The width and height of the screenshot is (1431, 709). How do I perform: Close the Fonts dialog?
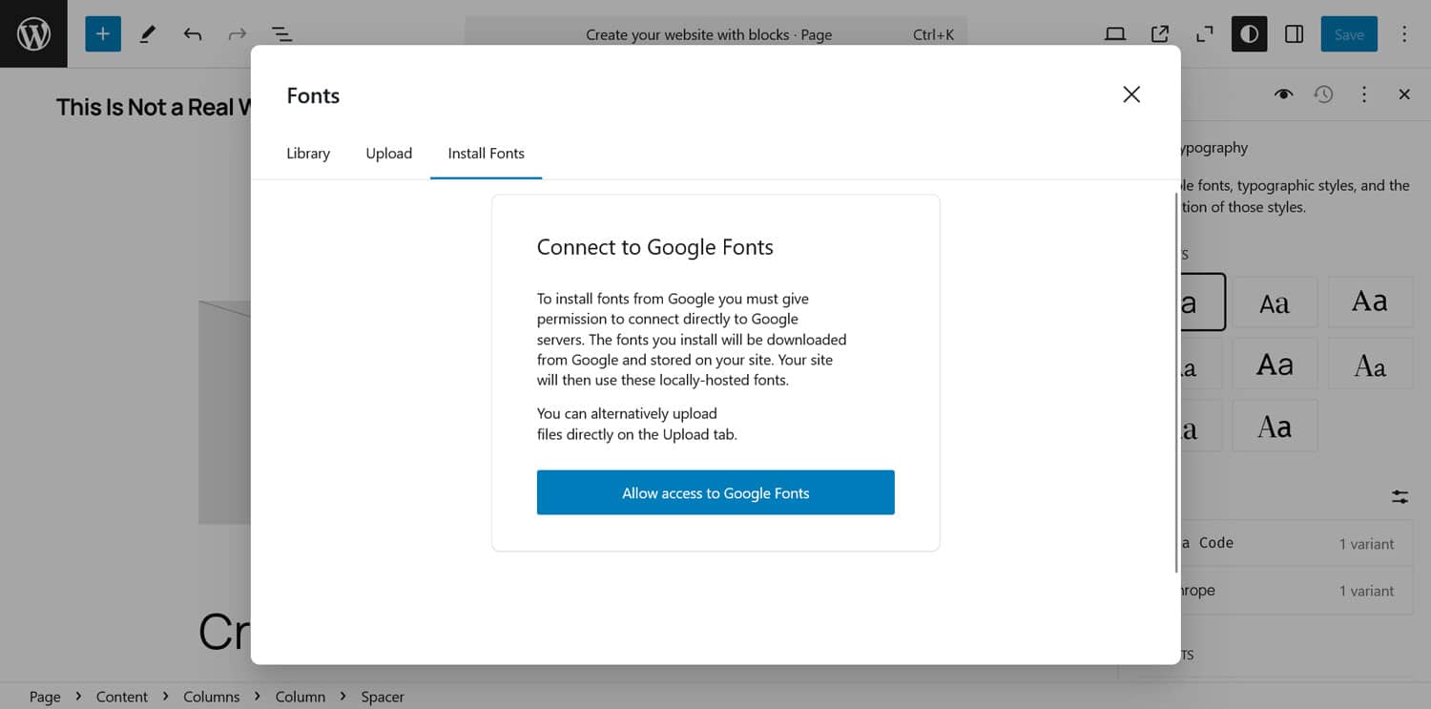pyautogui.click(x=1131, y=94)
